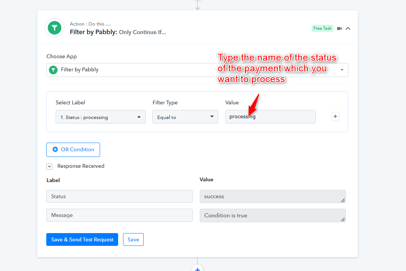Click the Action : Do this ... text
Image resolution: width=406 pixels, height=271 pixels.
[x=90, y=24]
